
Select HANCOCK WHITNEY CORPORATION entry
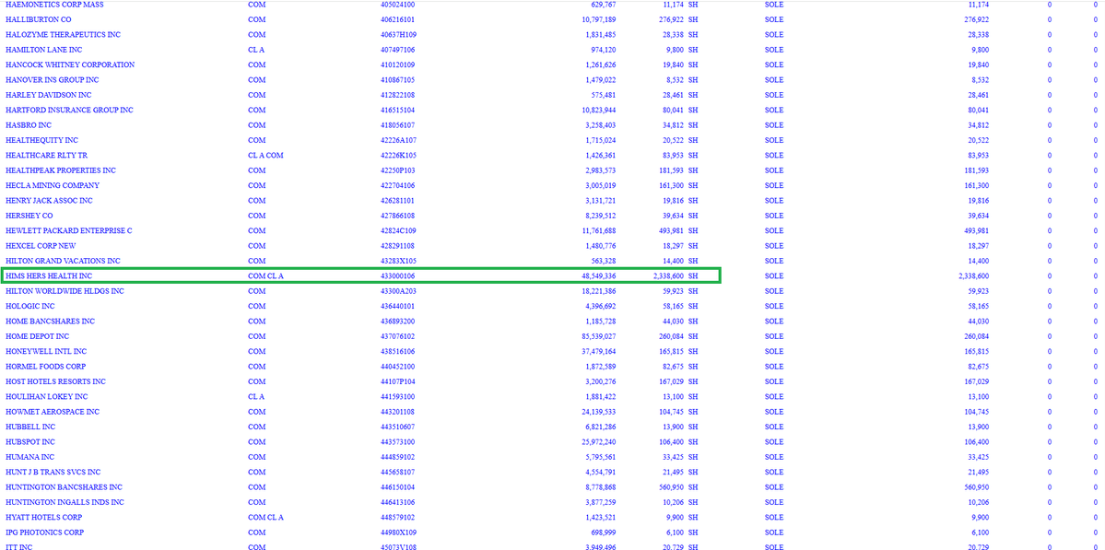pyautogui.click(x=70, y=64)
